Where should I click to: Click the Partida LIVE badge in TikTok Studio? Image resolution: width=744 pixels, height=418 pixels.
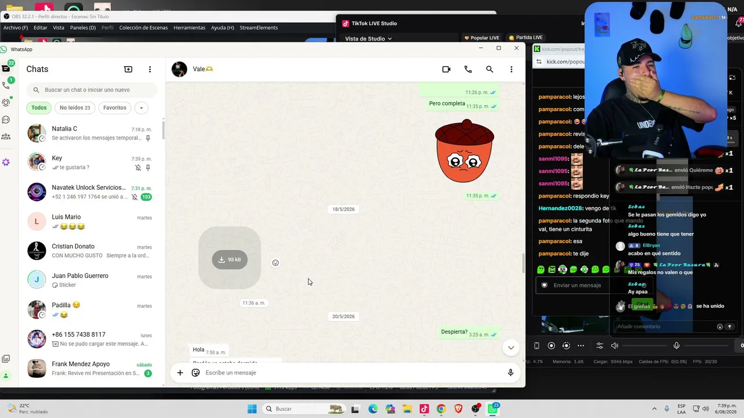525,38
